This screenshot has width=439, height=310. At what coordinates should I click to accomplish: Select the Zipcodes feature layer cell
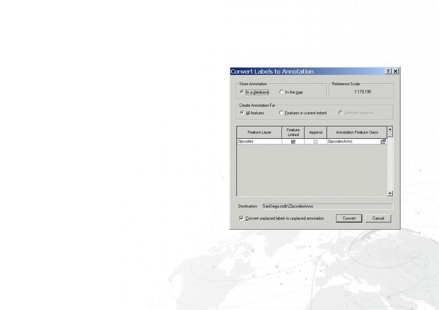259,142
